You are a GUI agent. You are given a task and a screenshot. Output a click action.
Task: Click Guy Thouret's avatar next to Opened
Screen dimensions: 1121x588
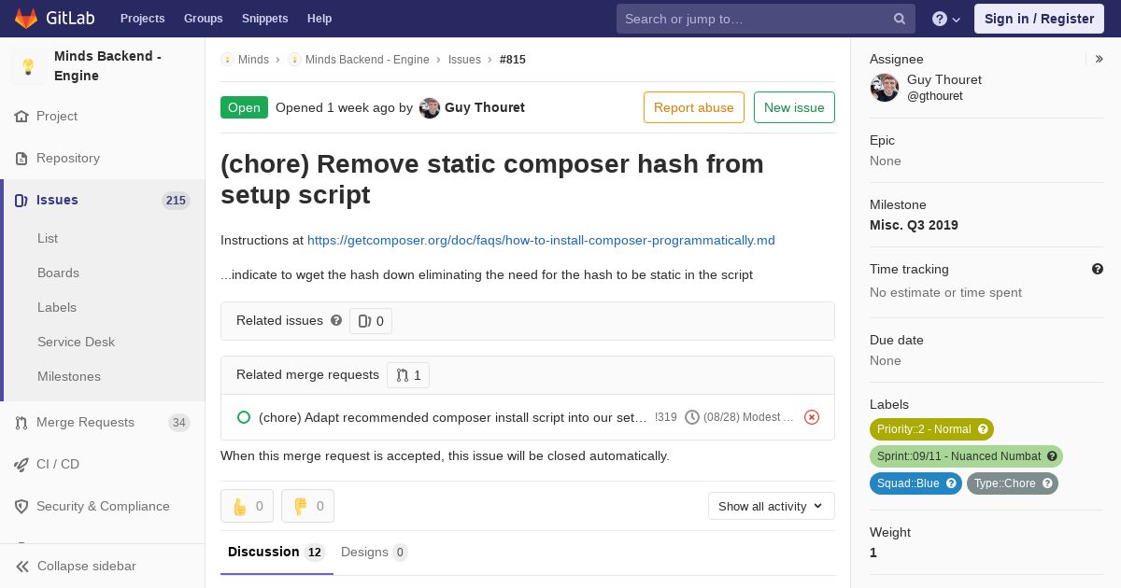click(430, 108)
